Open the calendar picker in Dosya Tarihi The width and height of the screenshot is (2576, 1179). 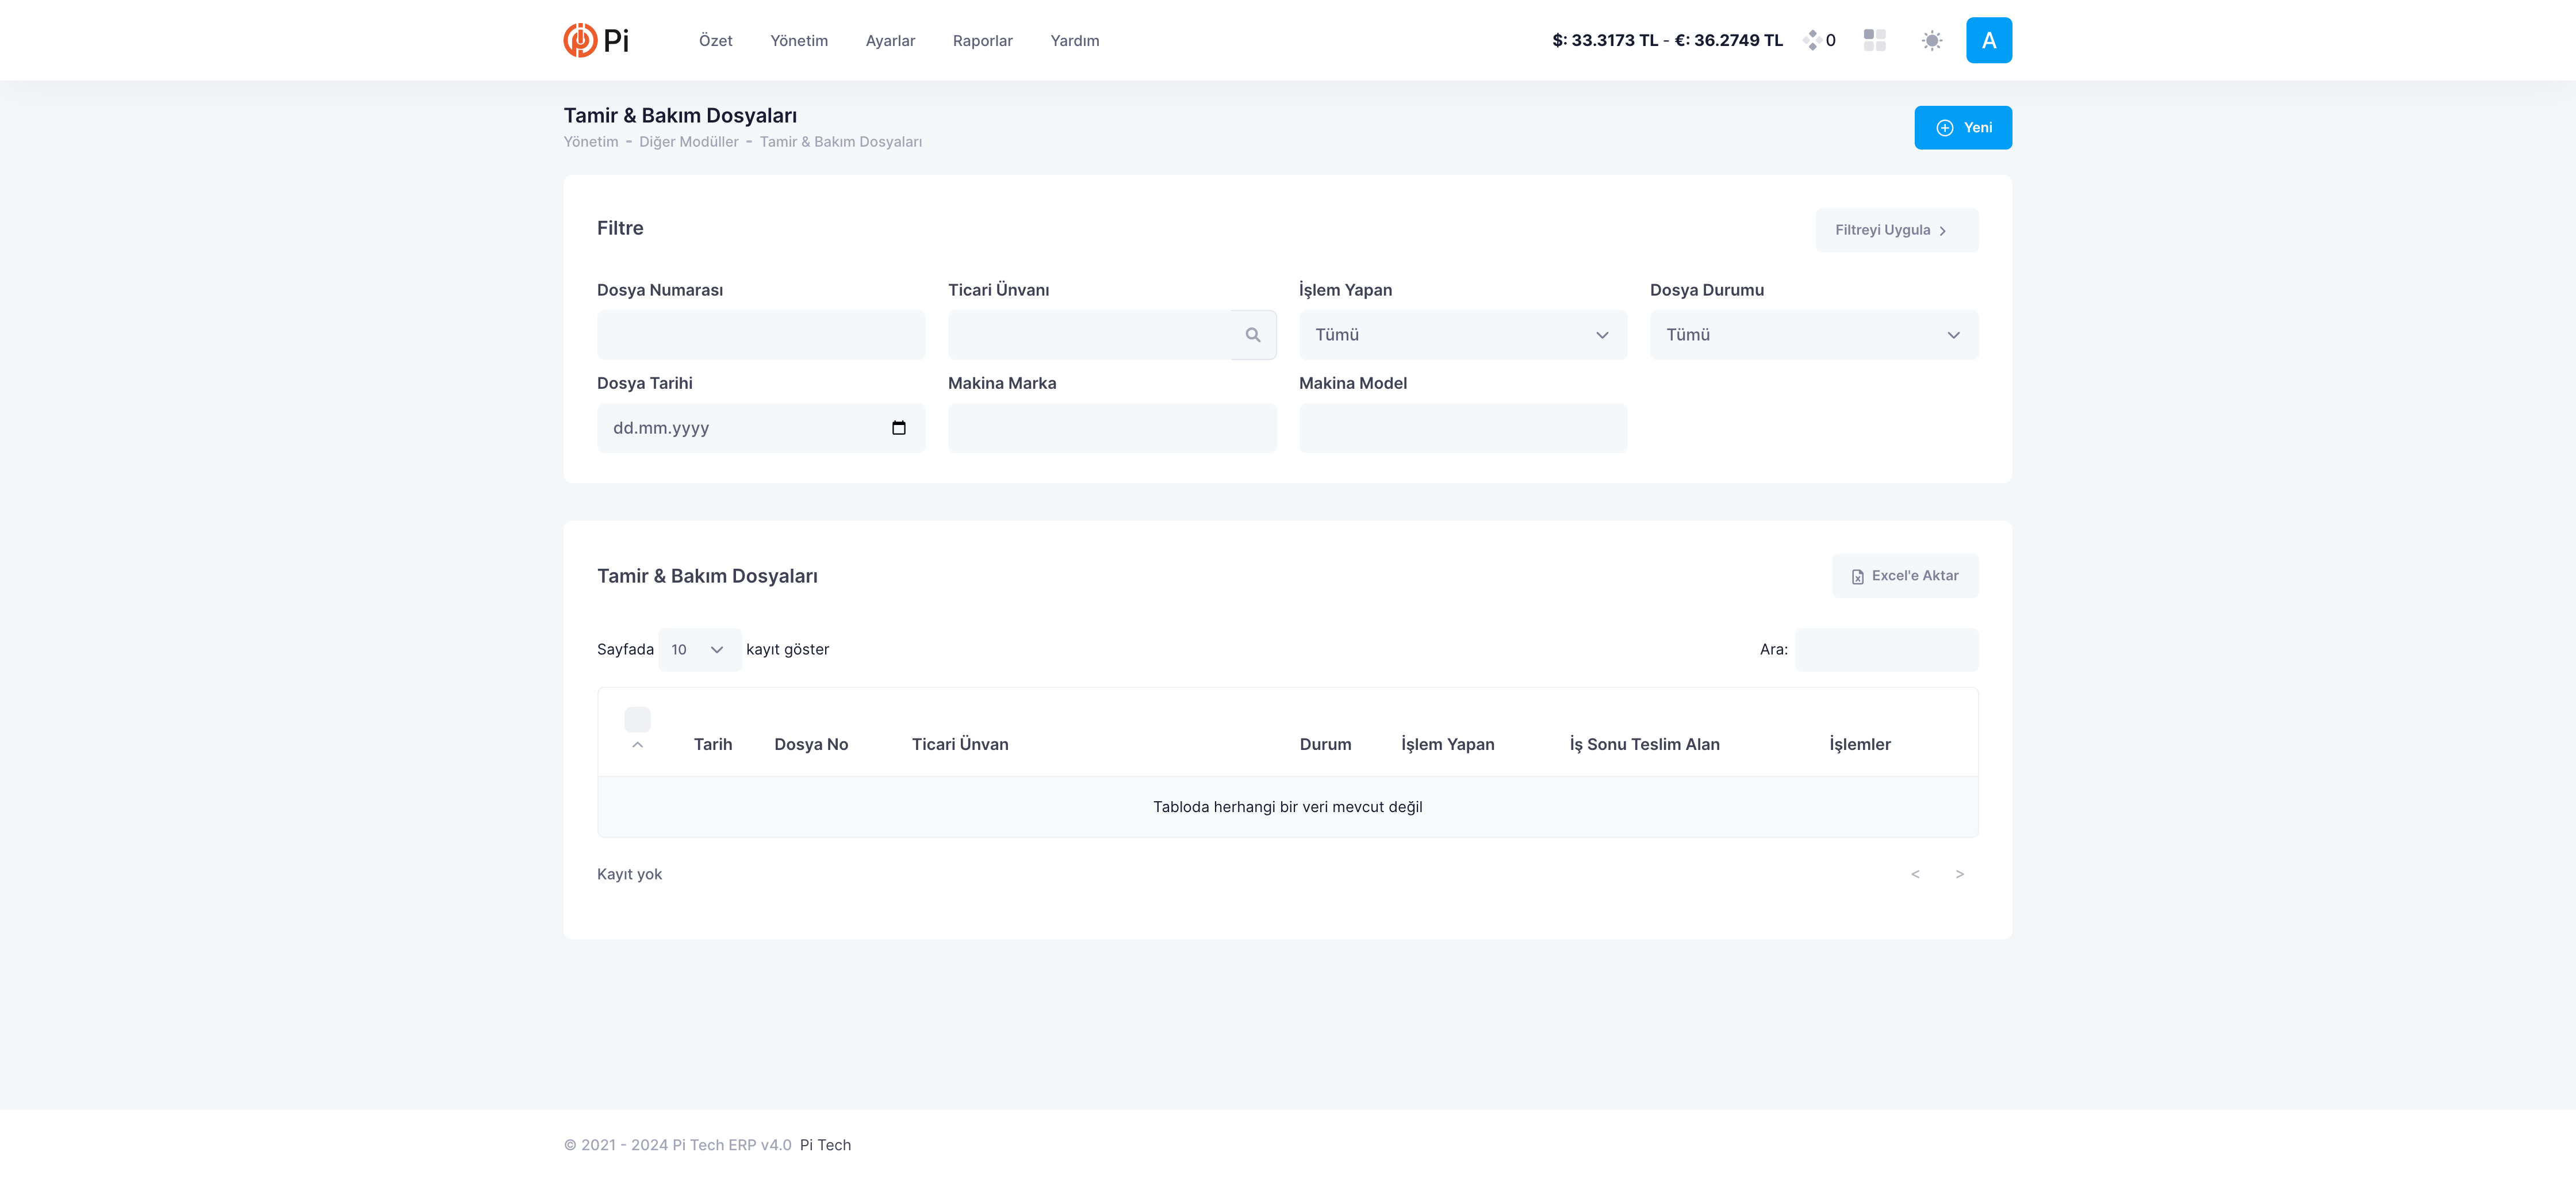tap(898, 428)
